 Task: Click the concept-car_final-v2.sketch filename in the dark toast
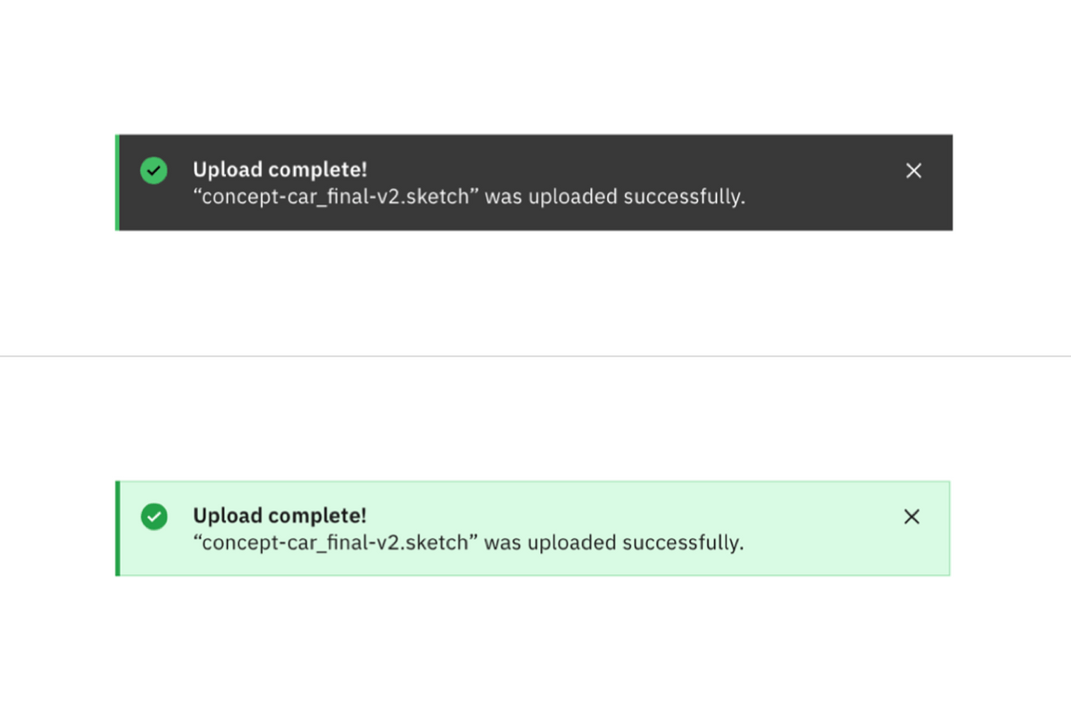tap(335, 196)
